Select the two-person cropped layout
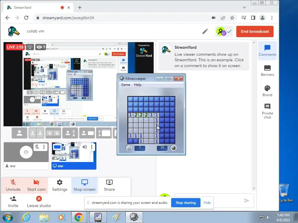The image size is (298, 223). [x=36, y=133]
